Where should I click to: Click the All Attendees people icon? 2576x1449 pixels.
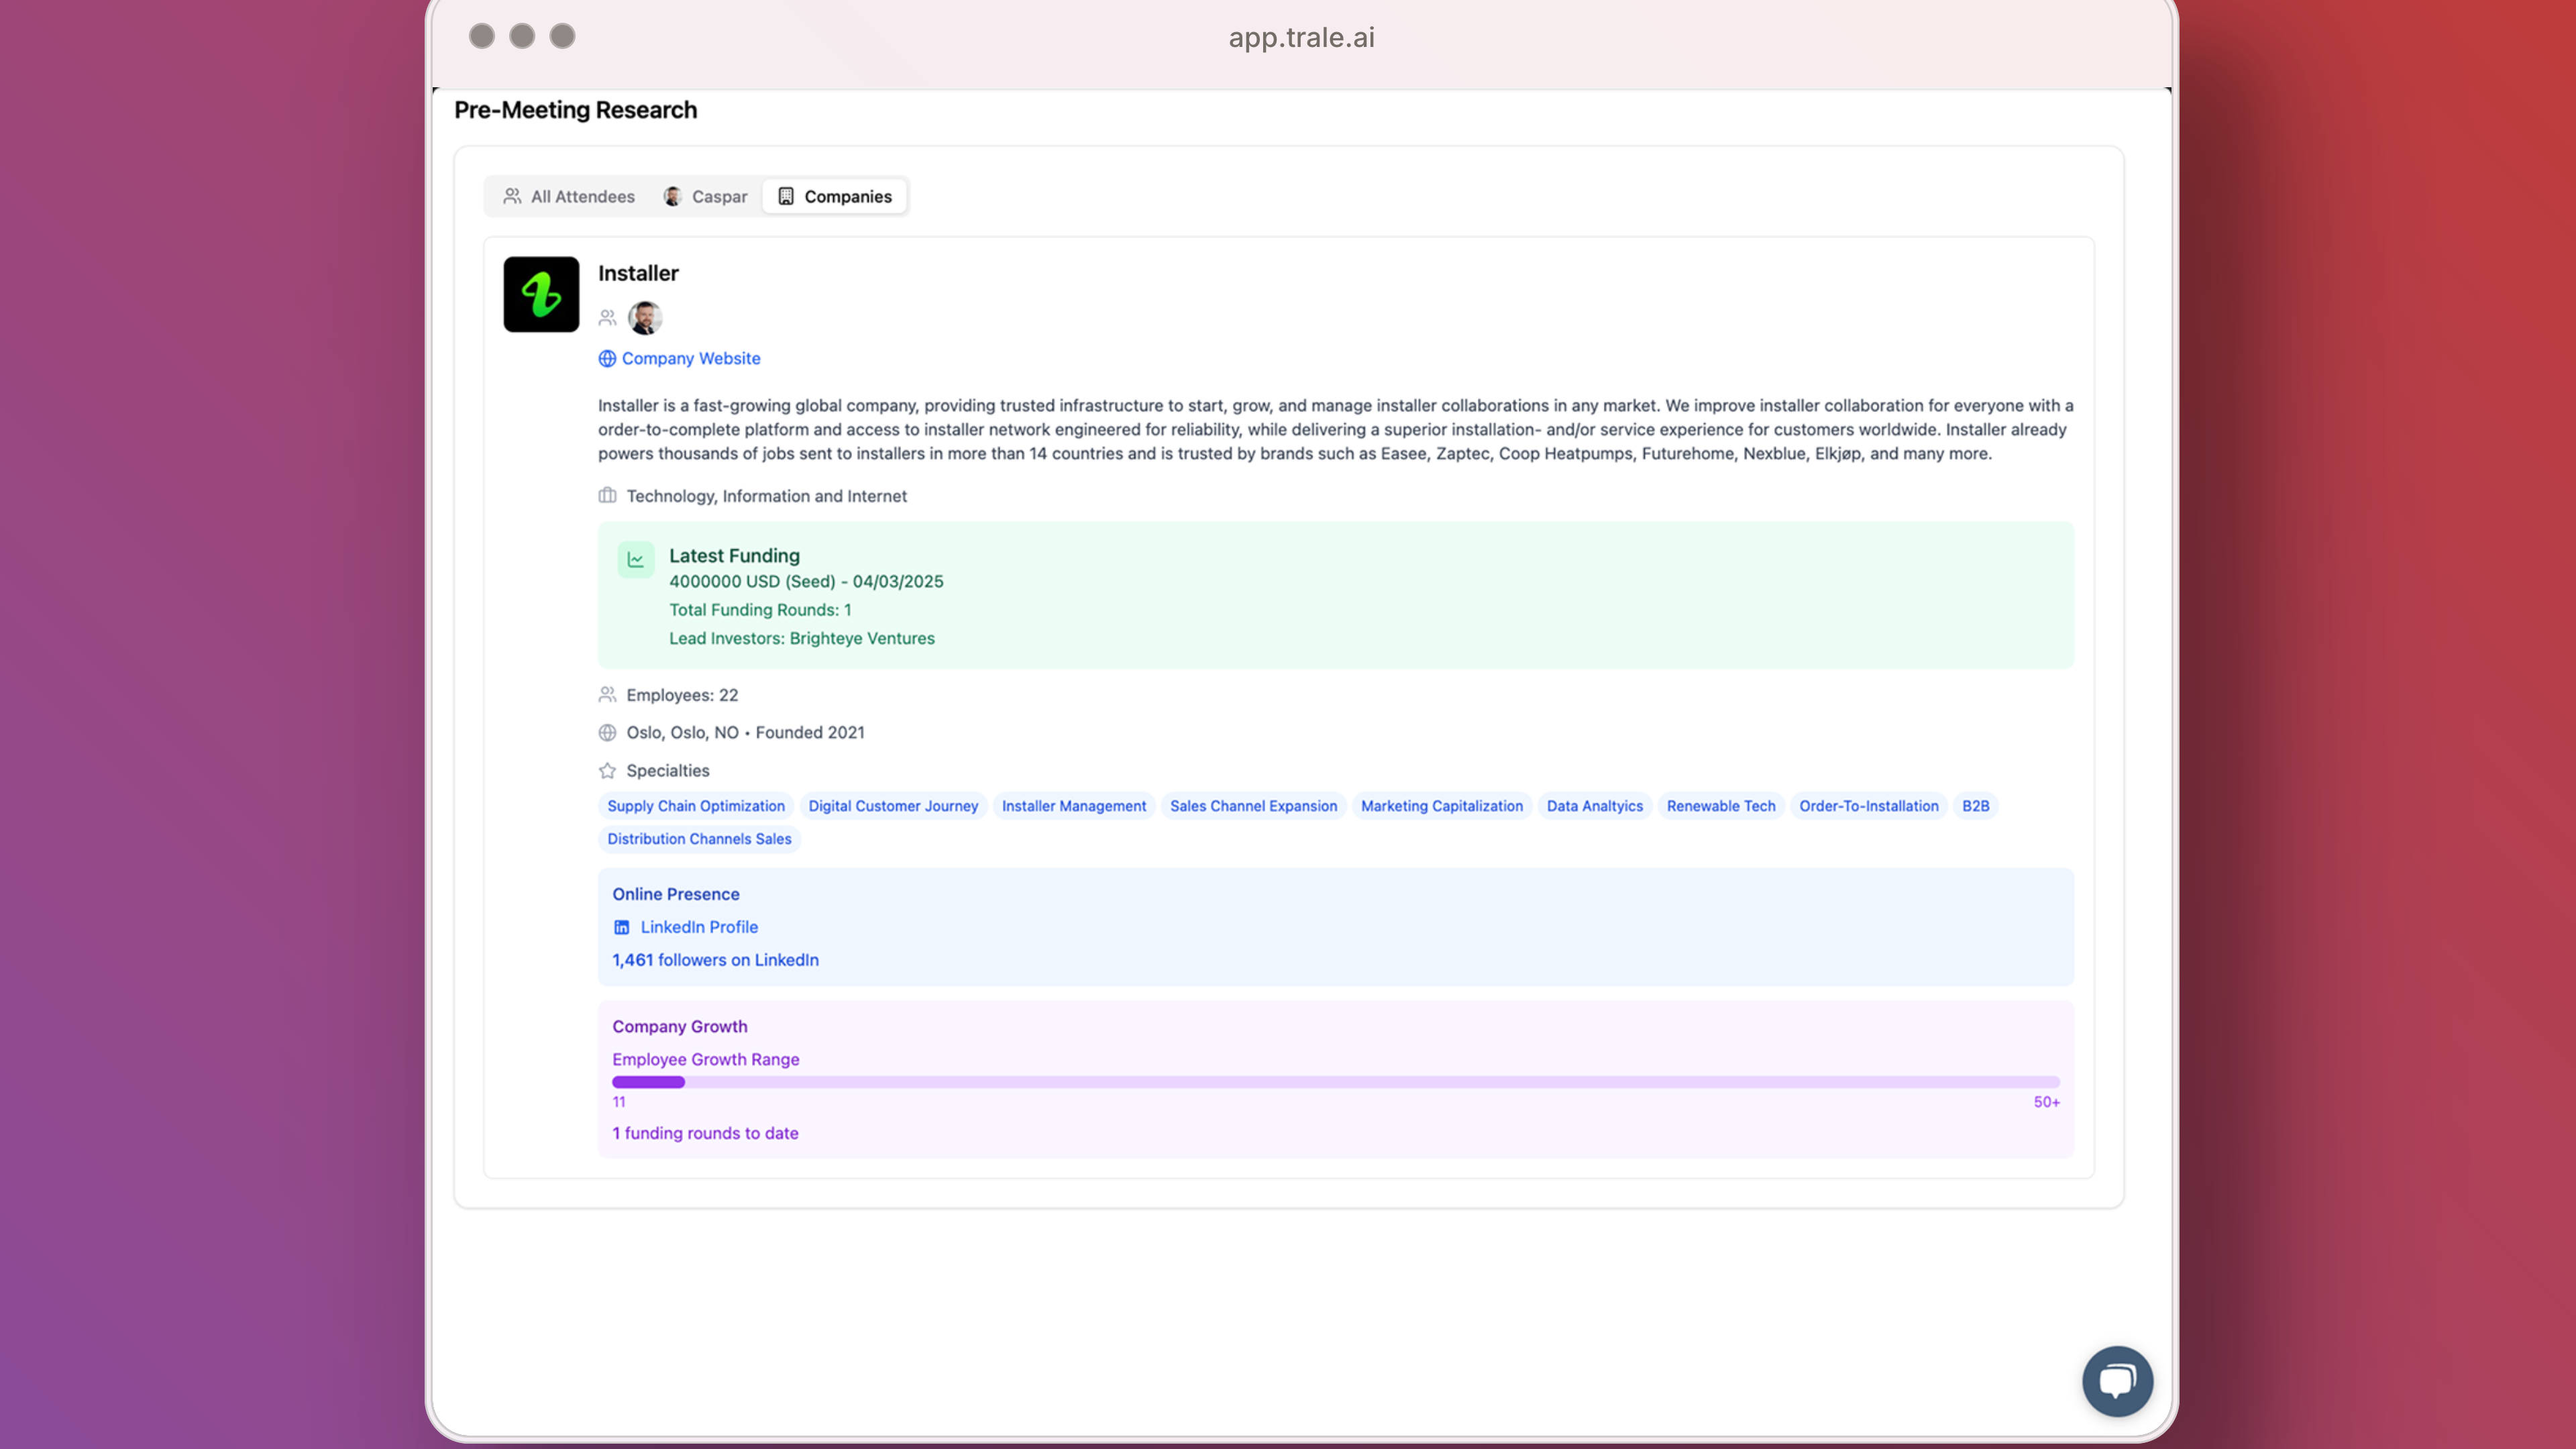(512, 196)
